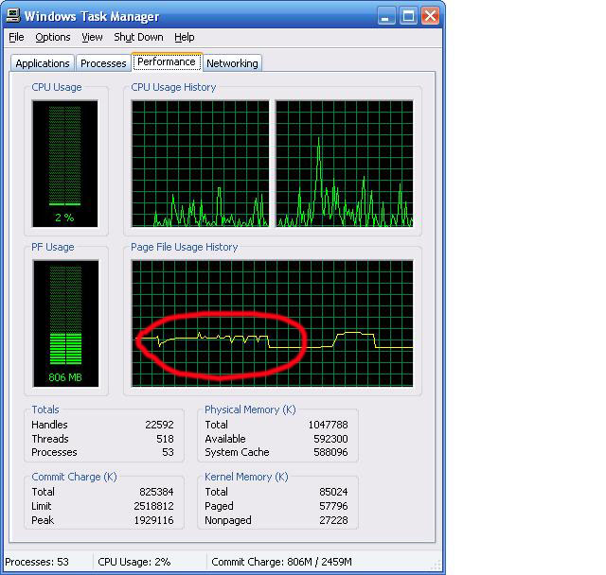Click the Page File Usage History label
This screenshot has height=575, width=606.
pos(184,247)
